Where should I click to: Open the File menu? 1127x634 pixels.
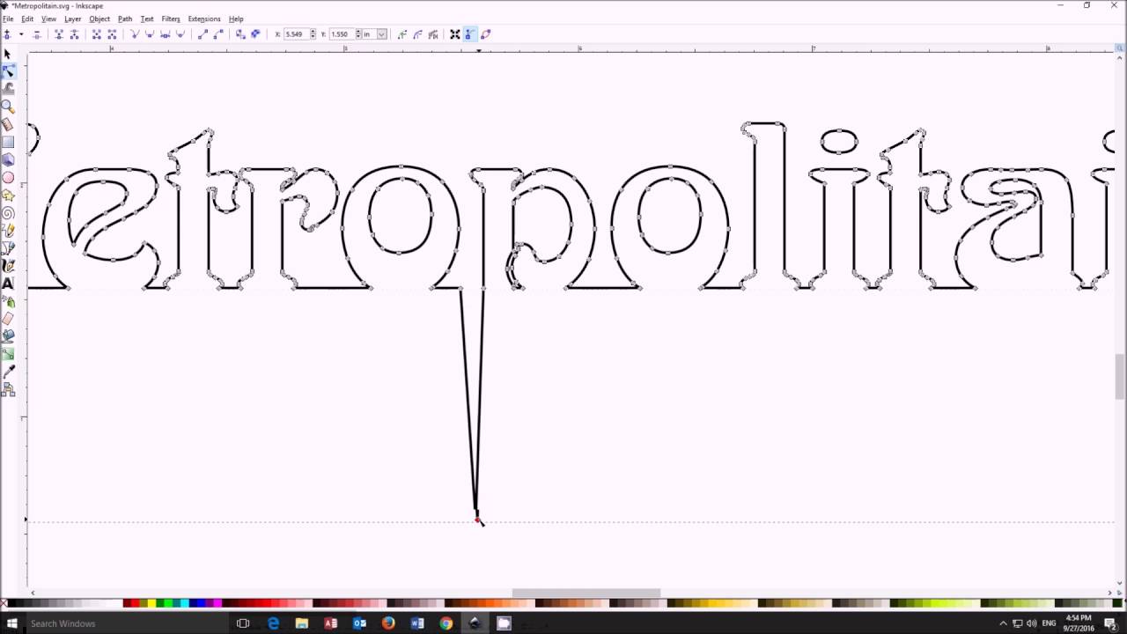tap(8, 18)
